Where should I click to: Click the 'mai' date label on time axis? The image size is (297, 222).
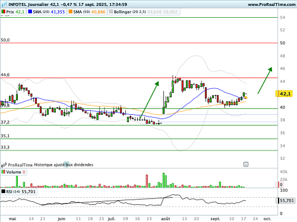12,218
